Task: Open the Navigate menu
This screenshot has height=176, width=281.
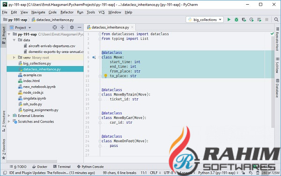Action: (x=38, y=12)
